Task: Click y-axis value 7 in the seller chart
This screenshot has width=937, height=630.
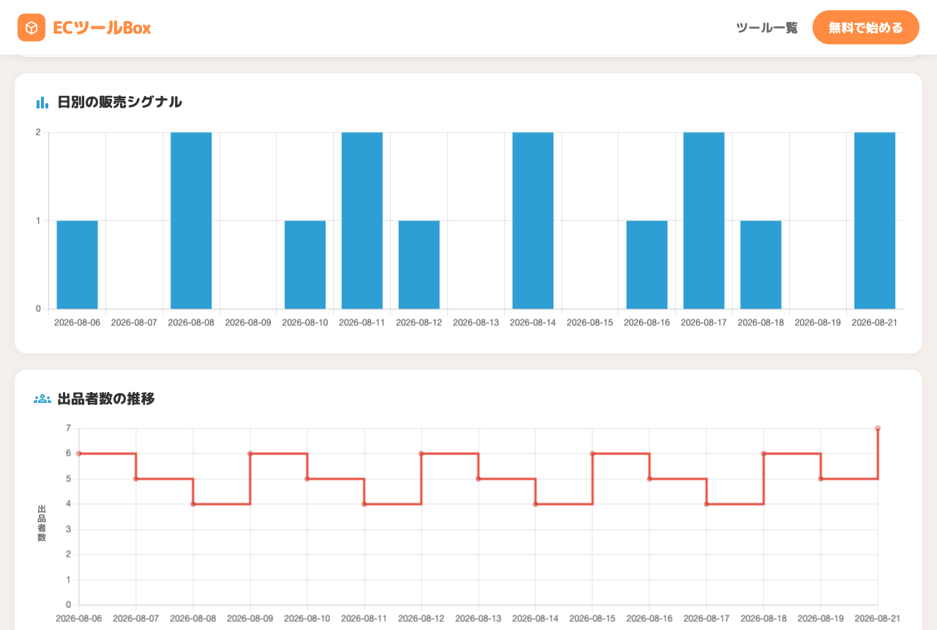Action: [68, 428]
